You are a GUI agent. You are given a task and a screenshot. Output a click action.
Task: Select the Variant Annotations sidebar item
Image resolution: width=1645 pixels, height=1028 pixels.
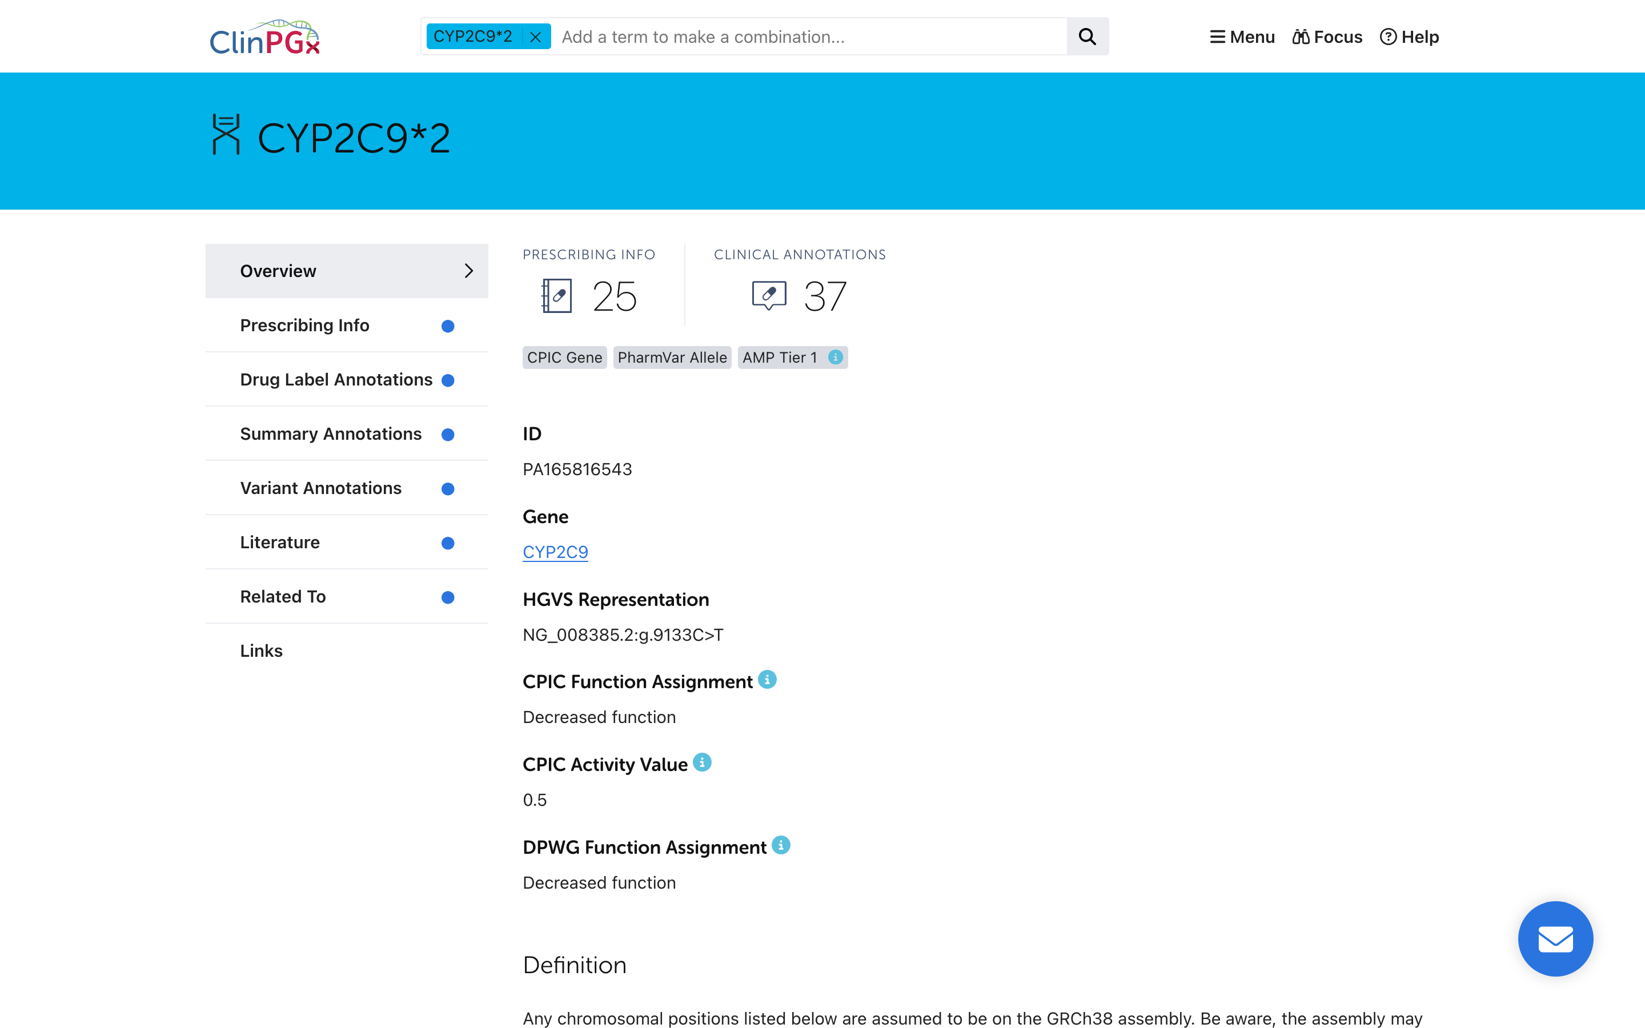320,488
